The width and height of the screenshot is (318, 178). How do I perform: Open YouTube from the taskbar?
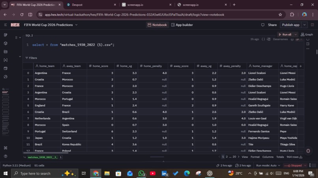tap(153, 173)
